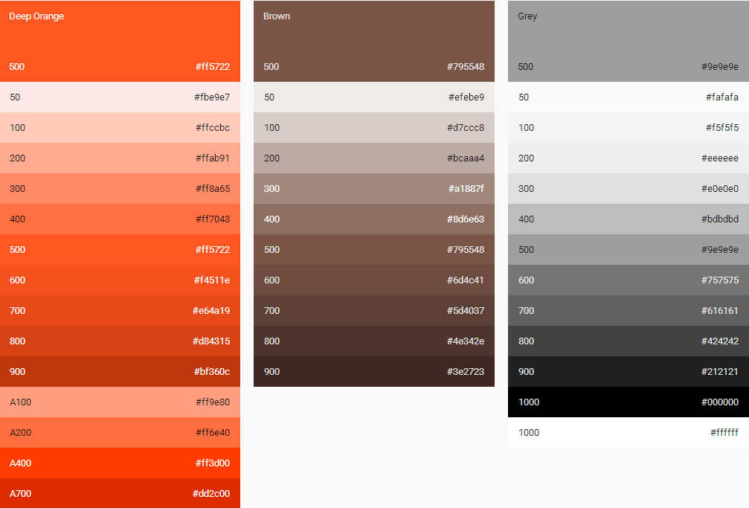This screenshot has width=749, height=508.
Task: Click the Deep Orange A700 swatch
Action: tap(119, 493)
